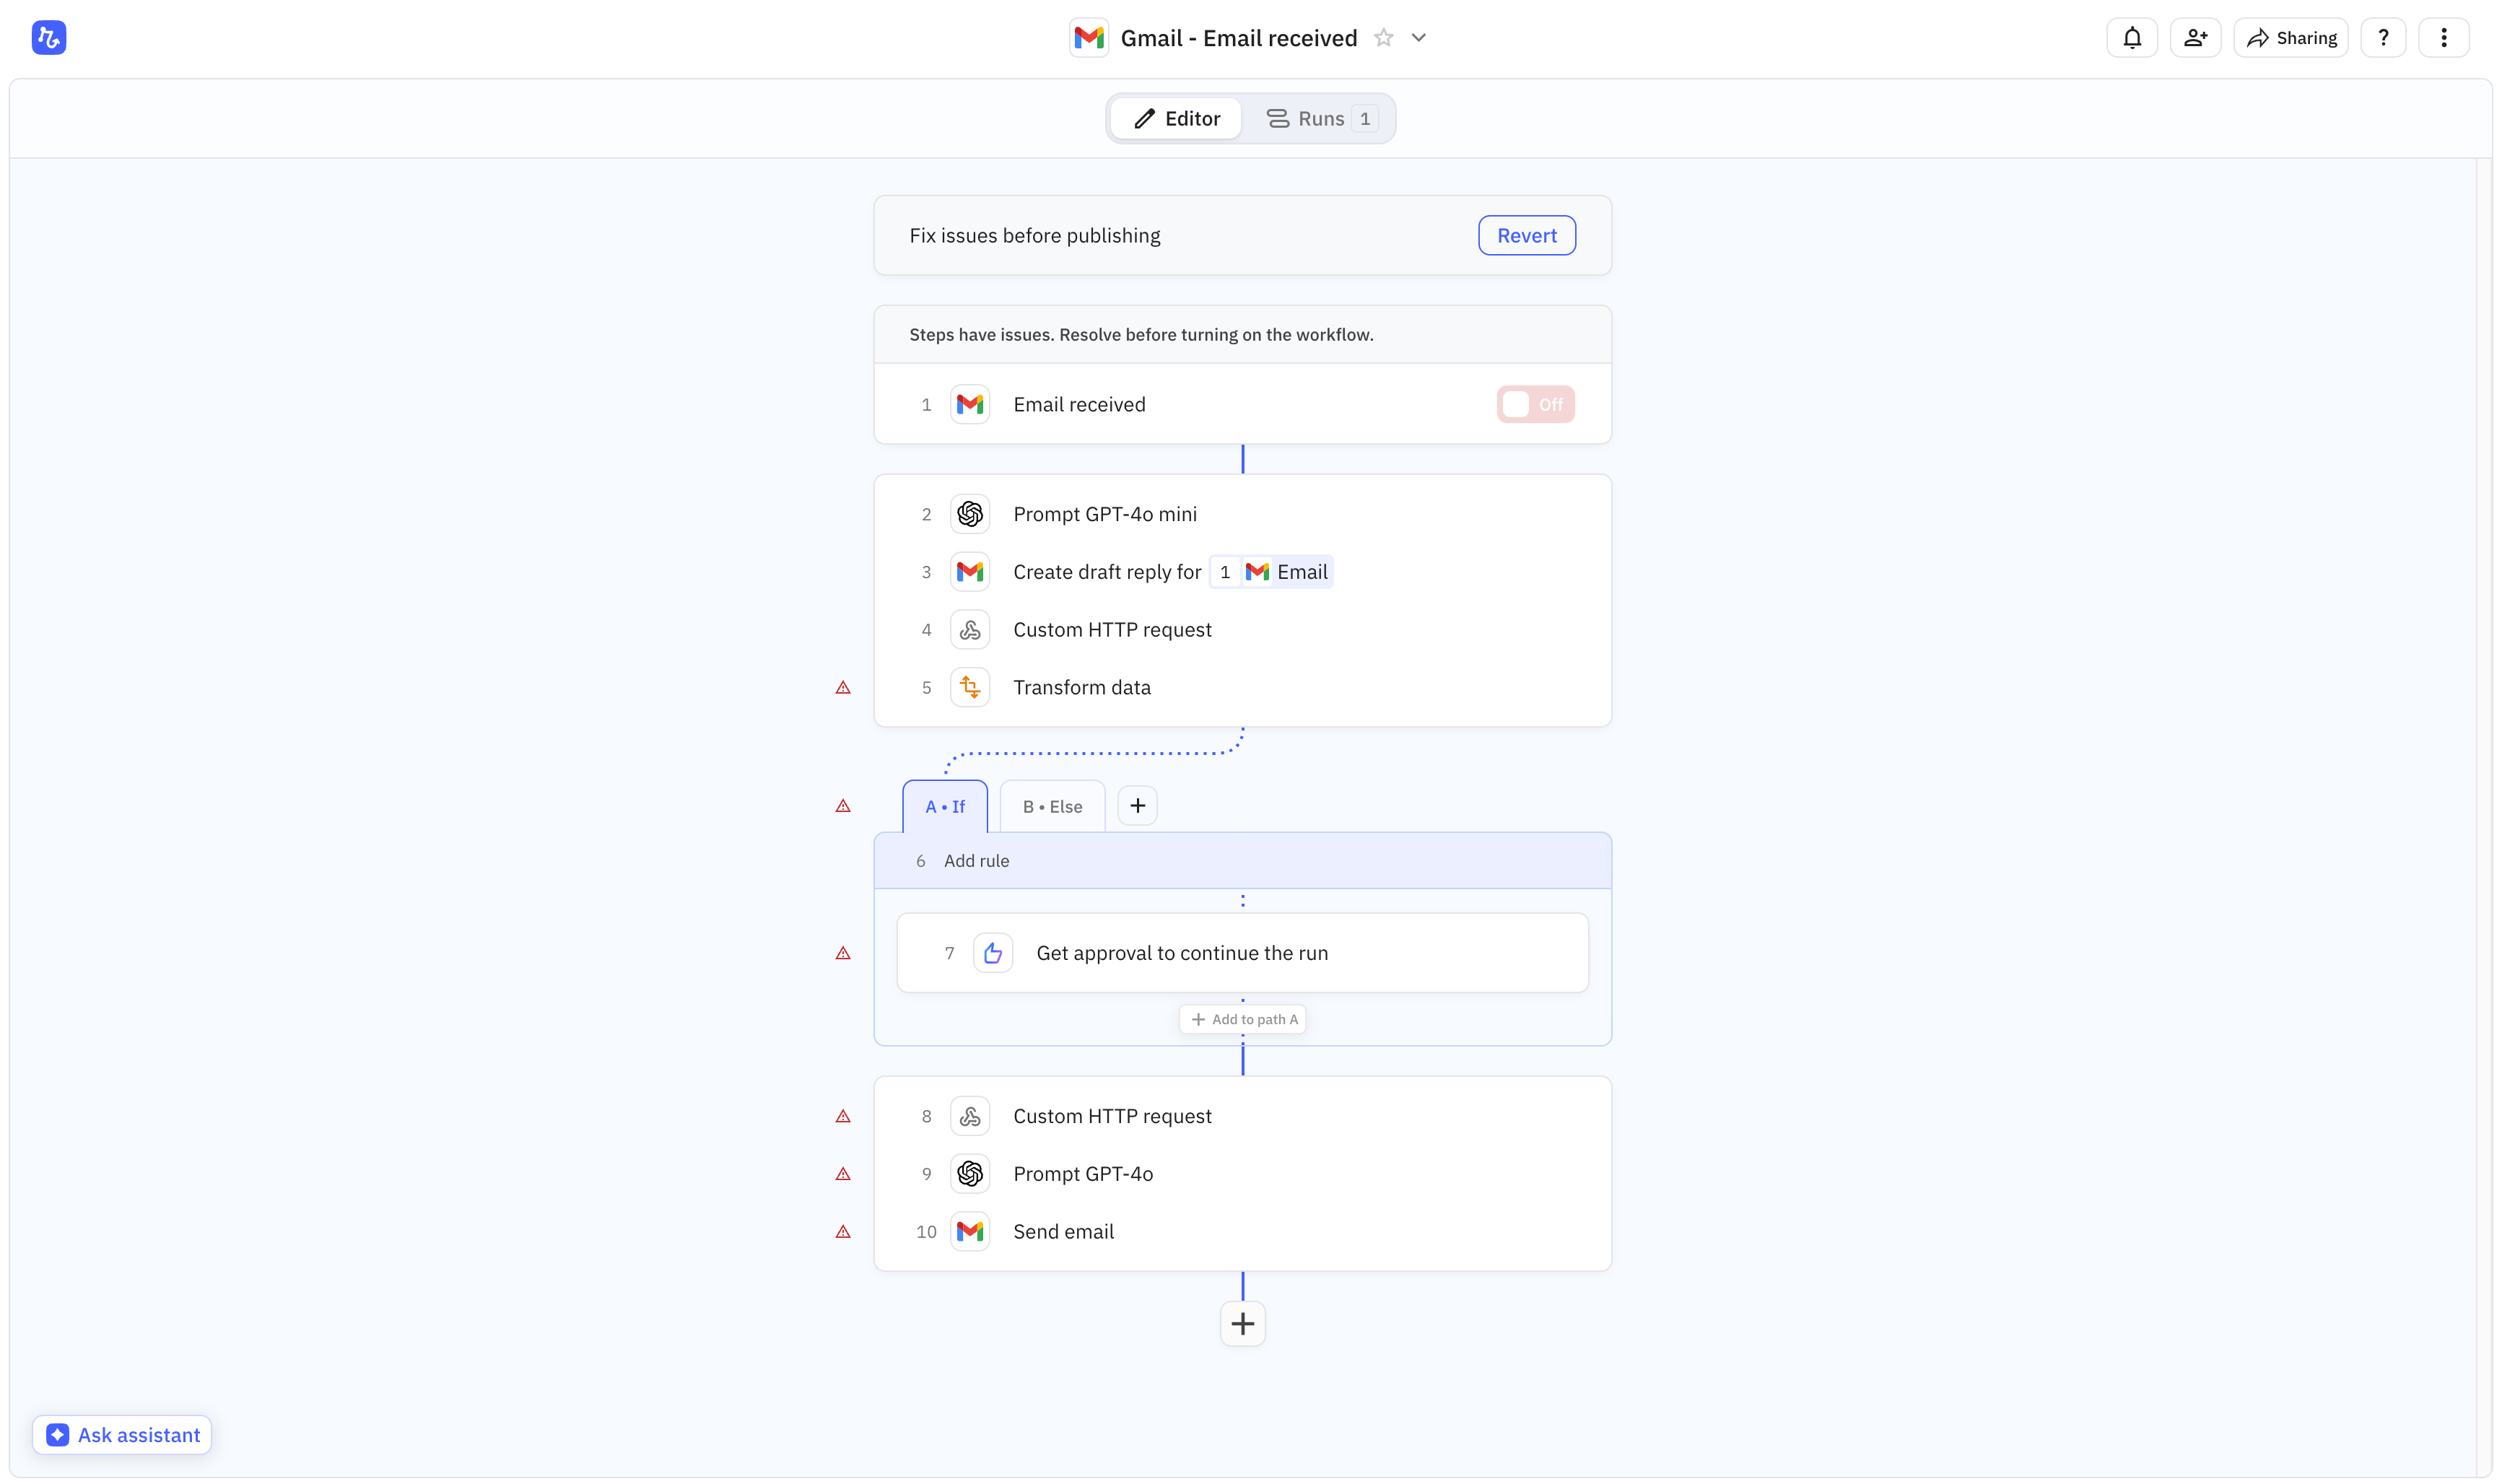Viewport: 2502px width, 1484px height.
Task: Click the Gmail icon beside workflow title
Action: click(x=1088, y=38)
